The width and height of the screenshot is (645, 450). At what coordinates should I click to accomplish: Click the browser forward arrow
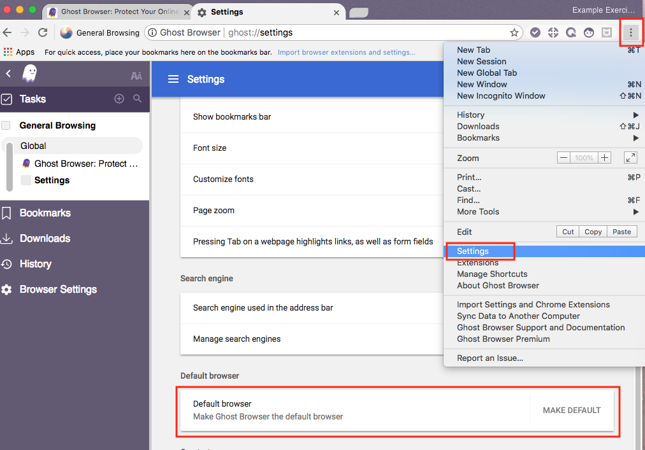25,32
